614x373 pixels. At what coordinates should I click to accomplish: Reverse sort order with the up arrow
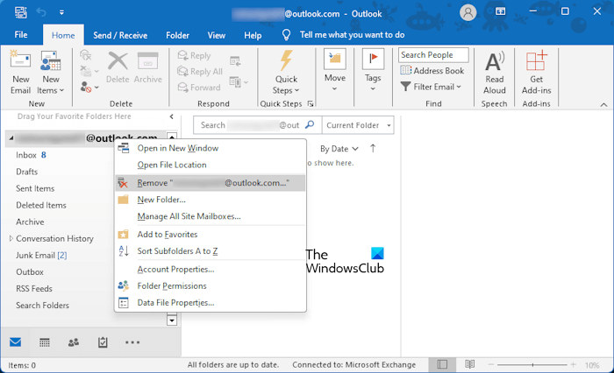(x=373, y=149)
